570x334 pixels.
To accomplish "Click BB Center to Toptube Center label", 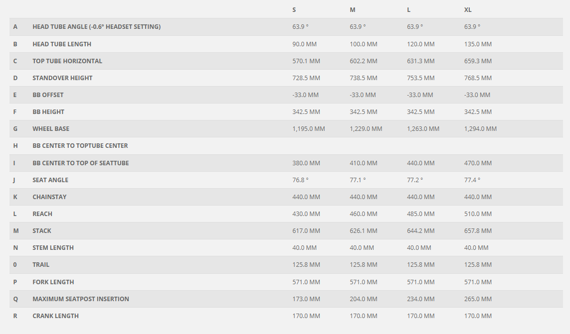I will (80, 146).
